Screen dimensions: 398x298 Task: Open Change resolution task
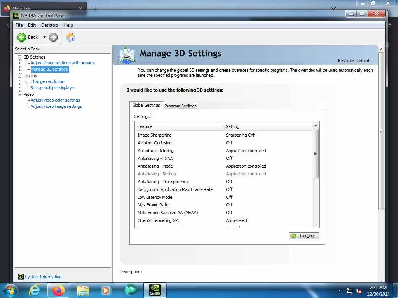pyautogui.click(x=47, y=81)
